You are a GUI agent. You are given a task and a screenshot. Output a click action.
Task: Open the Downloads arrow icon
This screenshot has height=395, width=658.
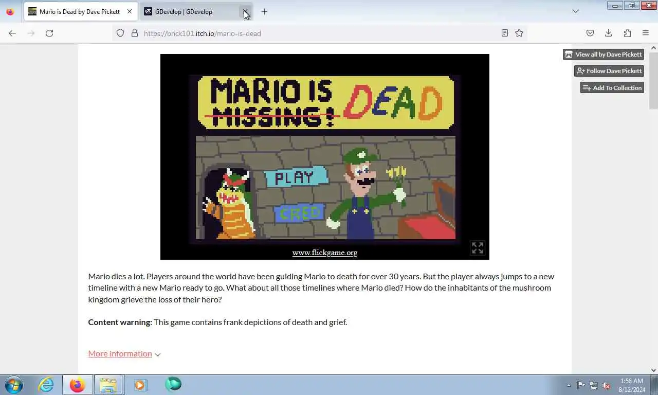(609, 33)
